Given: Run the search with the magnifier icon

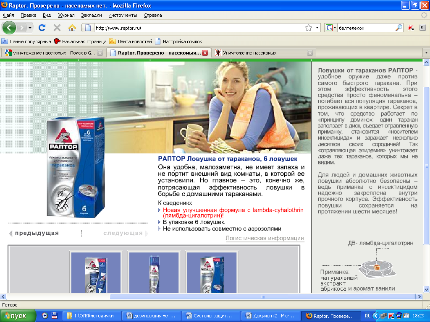Looking at the screenshot, I should pyautogui.click(x=399, y=28).
